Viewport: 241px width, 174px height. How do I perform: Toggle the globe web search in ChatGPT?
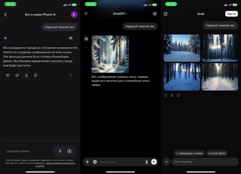(95, 162)
